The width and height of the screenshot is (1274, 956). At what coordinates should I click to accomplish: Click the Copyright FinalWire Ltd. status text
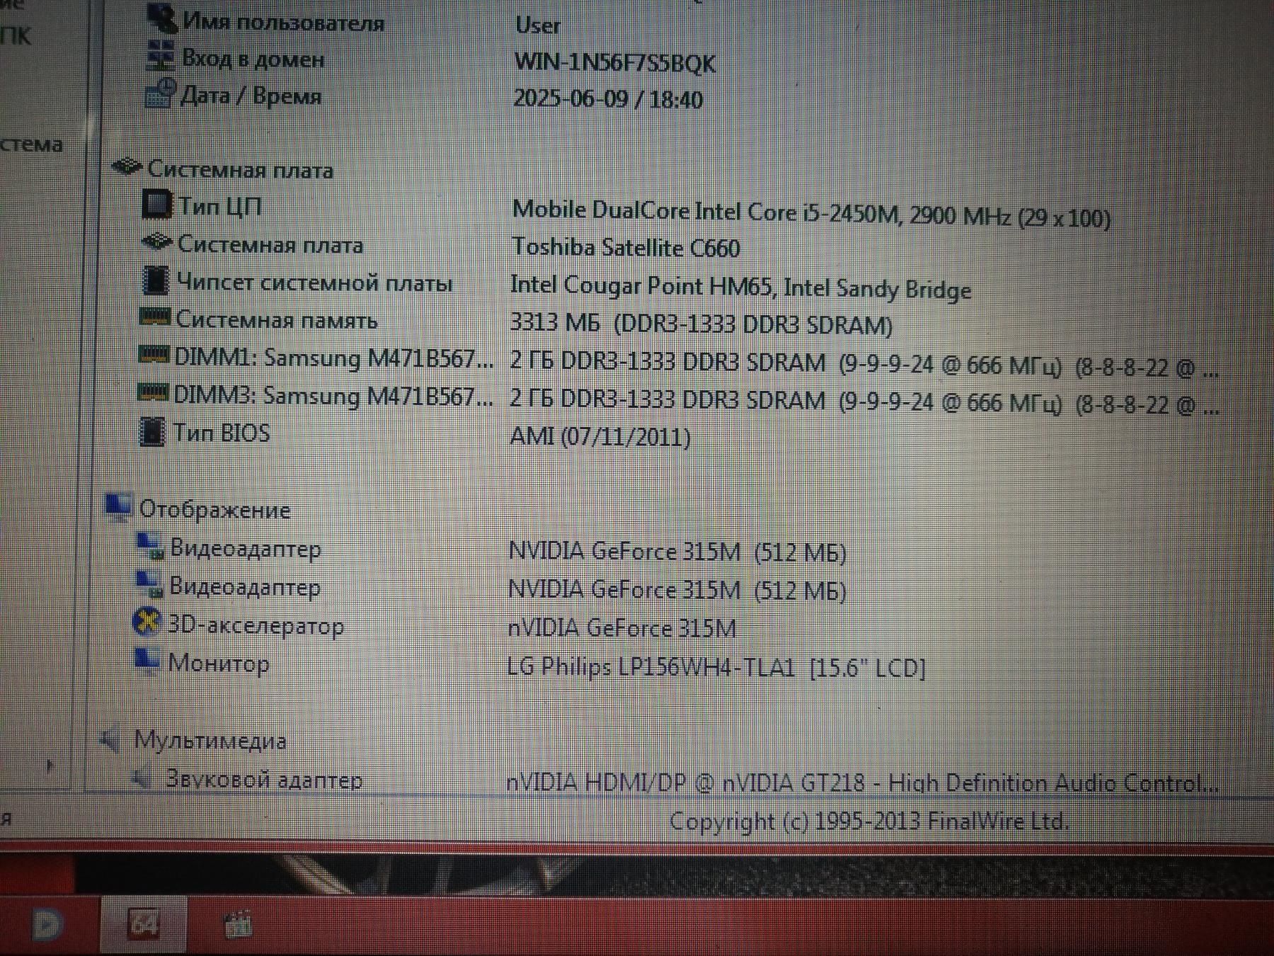(x=869, y=821)
